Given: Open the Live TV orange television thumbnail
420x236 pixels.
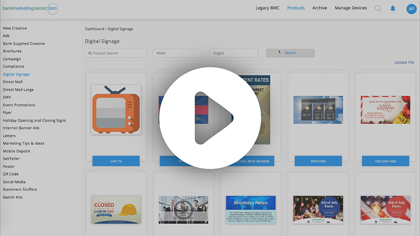Looking at the screenshot, I should (116, 110).
